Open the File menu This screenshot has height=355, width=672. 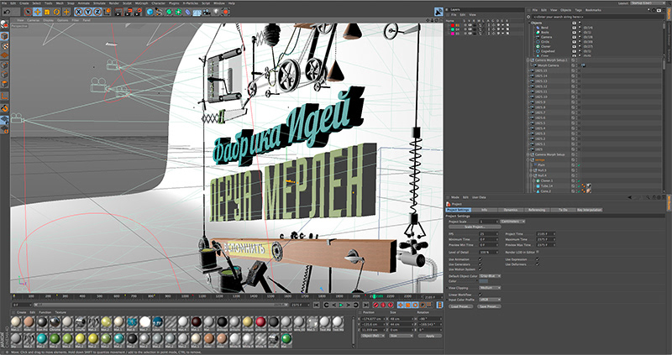pyautogui.click(x=4, y=3)
